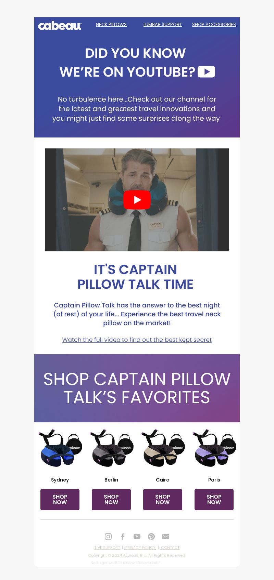Image resolution: width=274 pixels, height=580 pixels.
Task: Open Shop Accessories menu link
Action: pyautogui.click(x=214, y=25)
